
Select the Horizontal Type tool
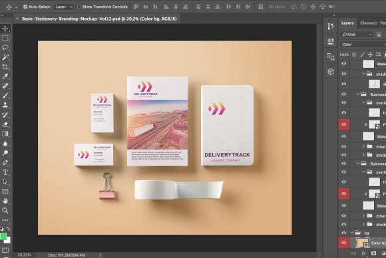pos(5,172)
